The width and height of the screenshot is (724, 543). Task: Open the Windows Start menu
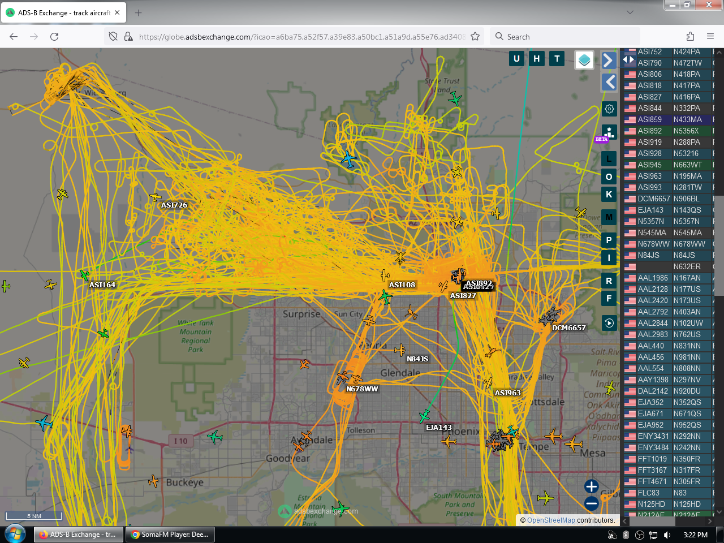[15, 534]
